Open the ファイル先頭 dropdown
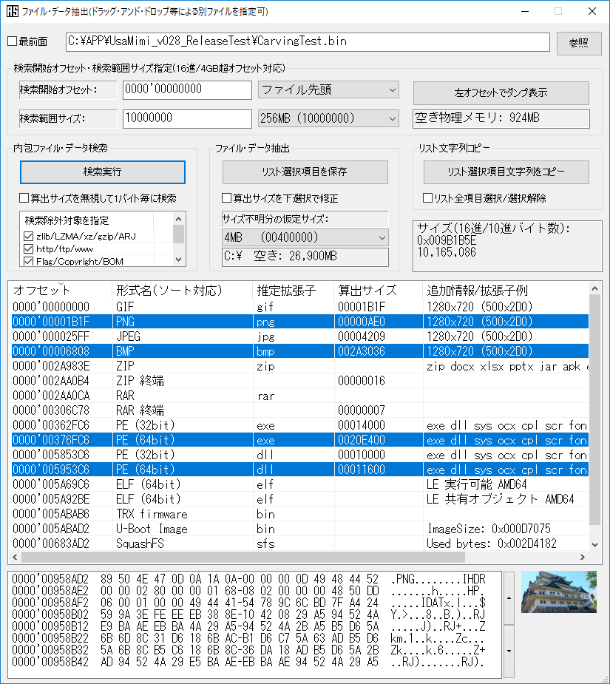The width and height of the screenshot is (610, 684). click(x=328, y=90)
